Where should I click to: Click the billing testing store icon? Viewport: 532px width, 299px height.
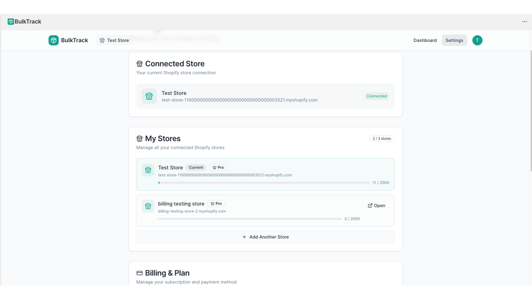pos(148,206)
